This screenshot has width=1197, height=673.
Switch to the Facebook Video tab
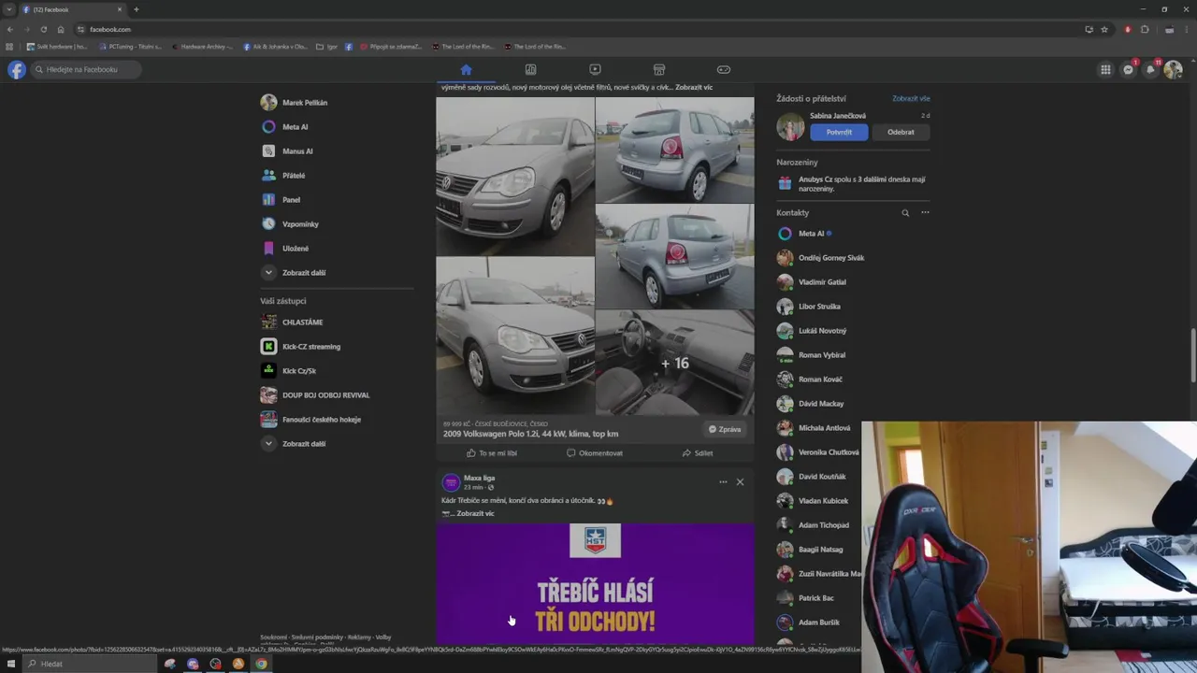tap(595, 69)
